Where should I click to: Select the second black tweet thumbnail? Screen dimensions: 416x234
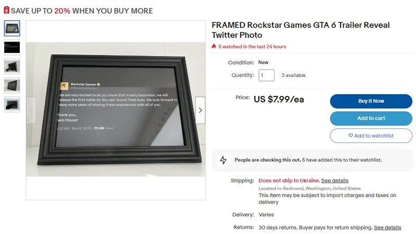point(12,47)
